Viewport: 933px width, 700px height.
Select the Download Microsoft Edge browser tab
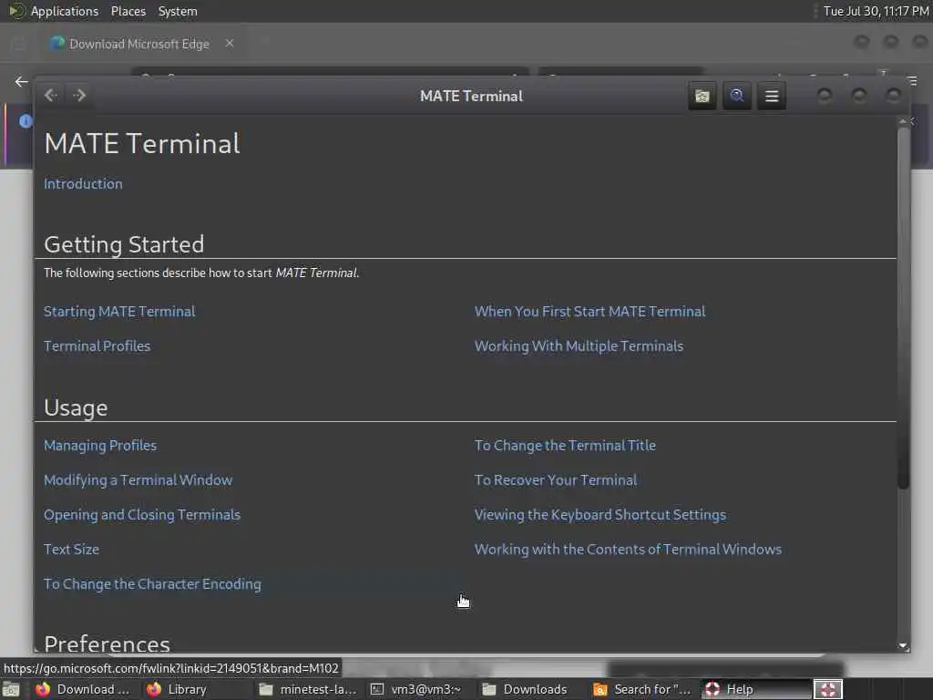[x=139, y=44]
